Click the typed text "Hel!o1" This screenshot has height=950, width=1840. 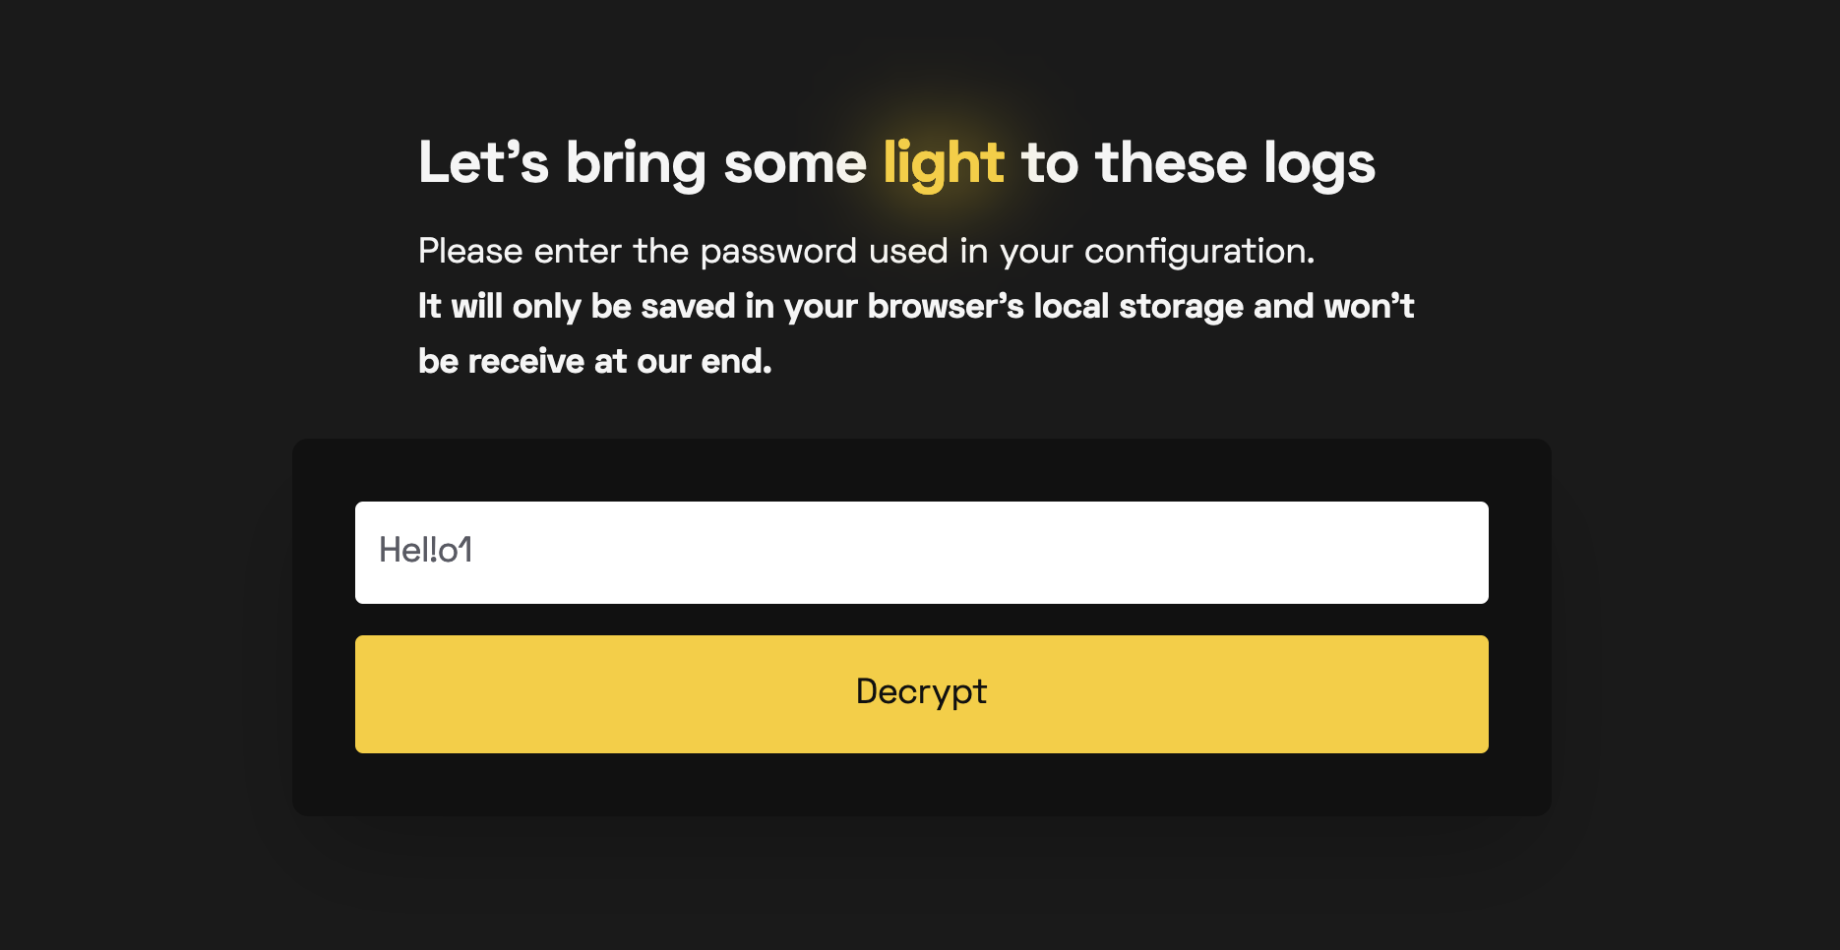426,551
